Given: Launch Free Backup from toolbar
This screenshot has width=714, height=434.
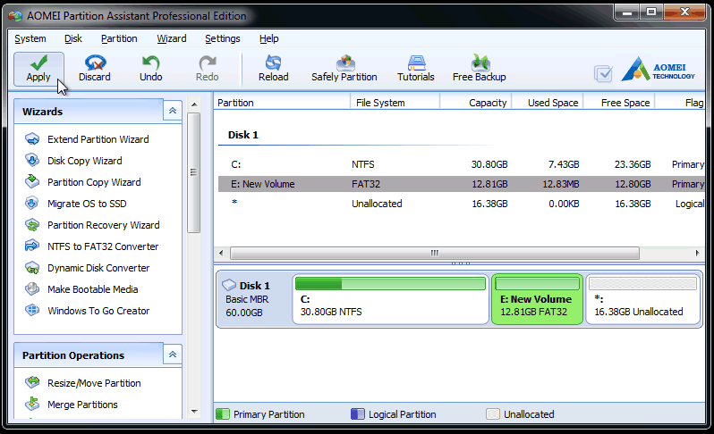Looking at the screenshot, I should click(x=479, y=69).
